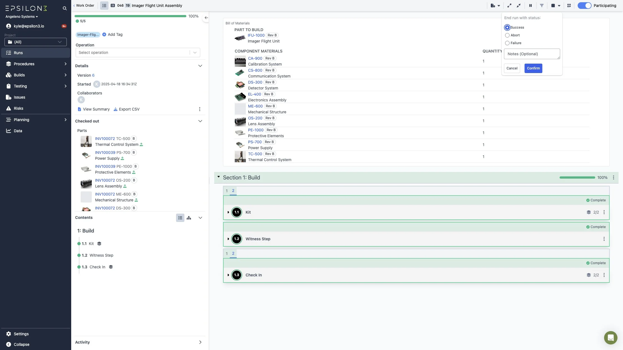Click the run progress bar at 100%

131,16
